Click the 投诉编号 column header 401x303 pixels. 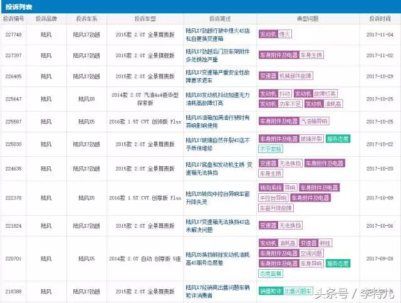pyautogui.click(x=14, y=19)
